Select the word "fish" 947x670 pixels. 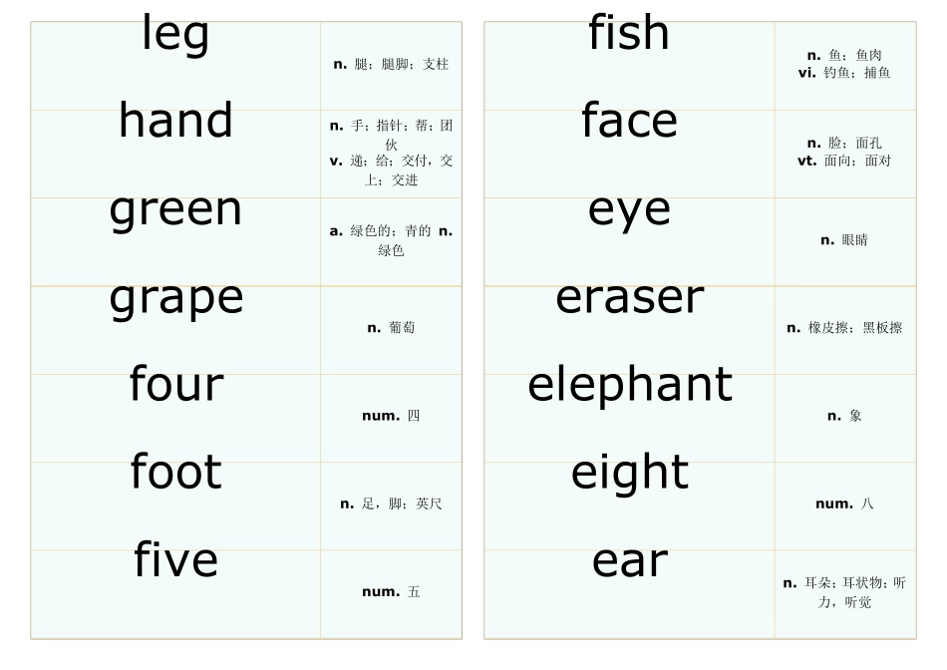point(629,34)
